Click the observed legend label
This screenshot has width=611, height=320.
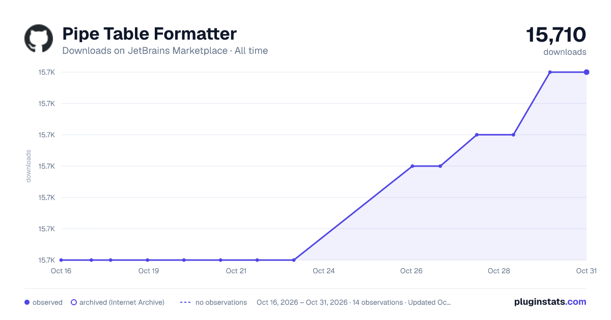pos(47,302)
